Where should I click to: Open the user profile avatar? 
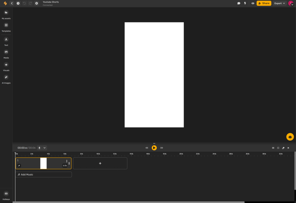coord(291,3)
